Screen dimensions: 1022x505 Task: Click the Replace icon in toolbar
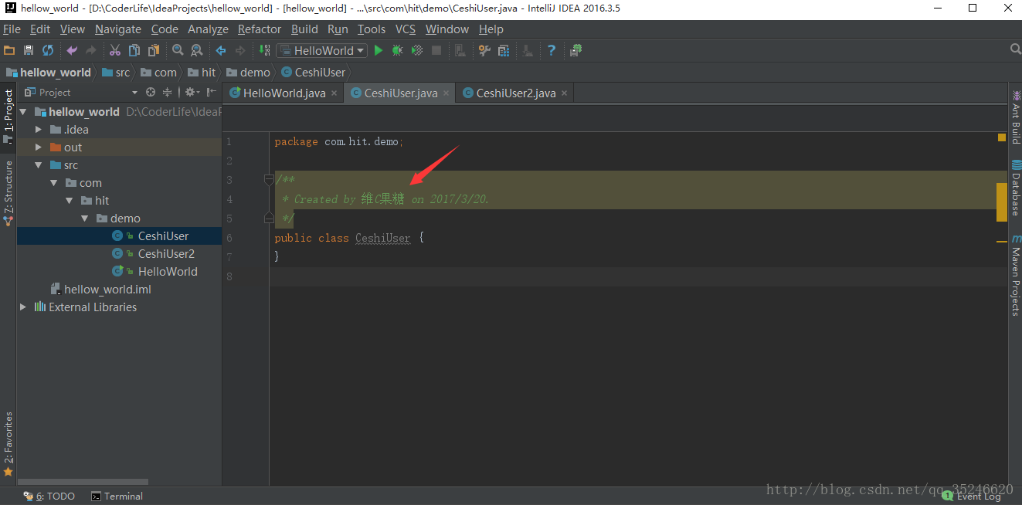(x=197, y=50)
